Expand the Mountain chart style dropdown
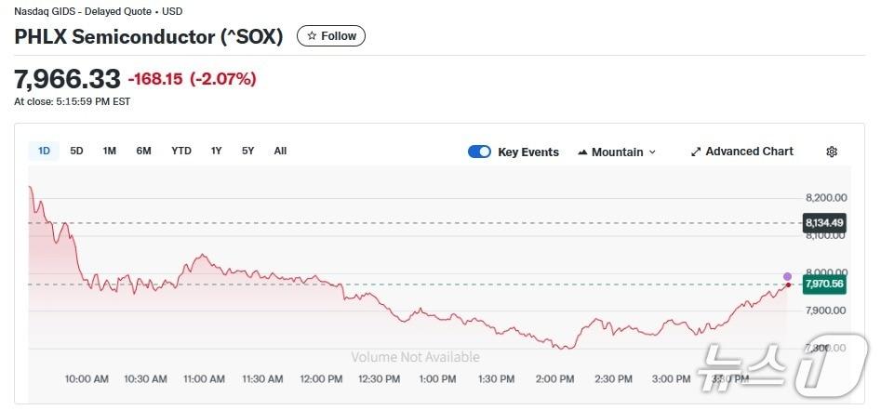Screen dimensions: 881x410 652,152
